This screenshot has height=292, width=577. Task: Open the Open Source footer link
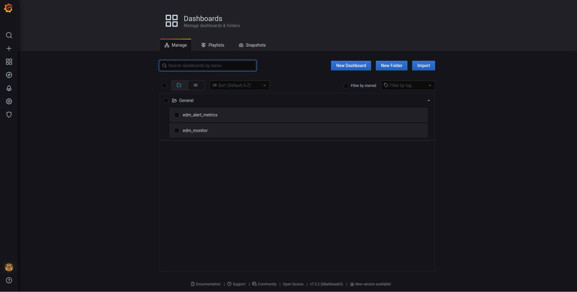(x=293, y=284)
